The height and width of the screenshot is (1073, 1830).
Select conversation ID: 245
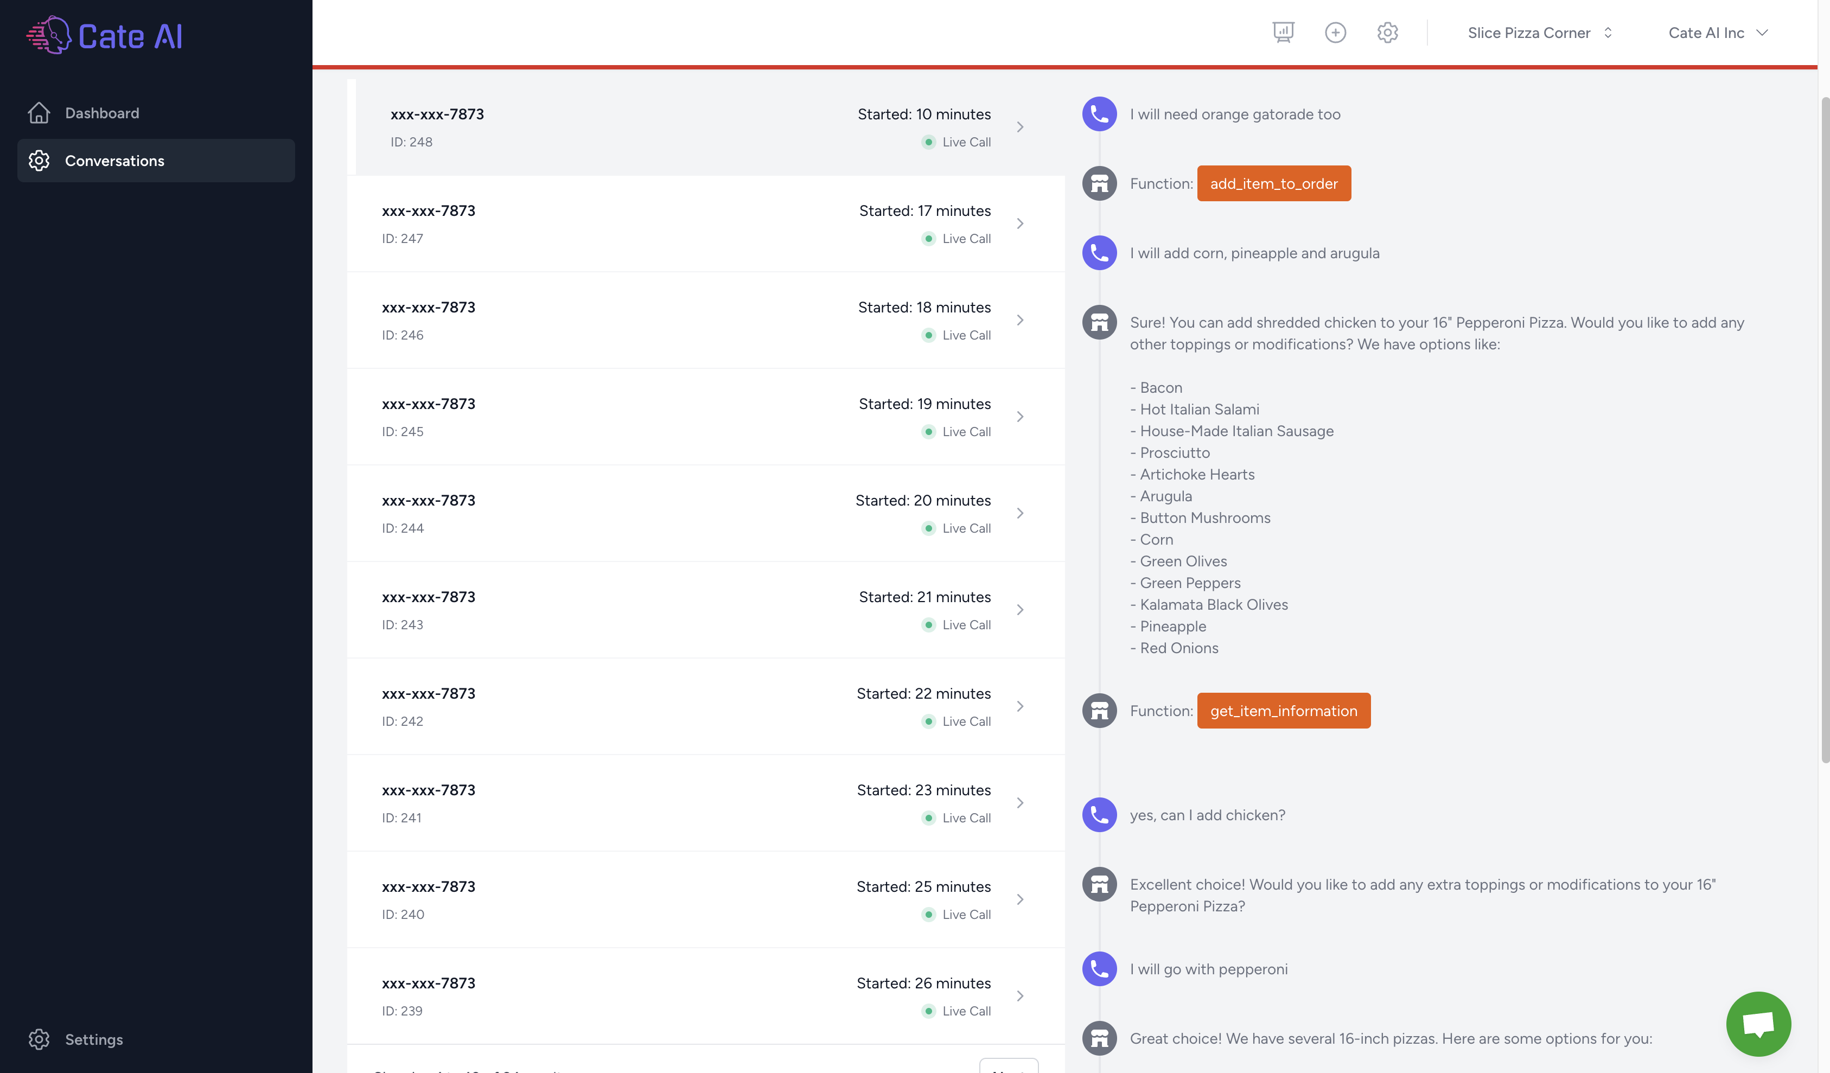(706, 417)
